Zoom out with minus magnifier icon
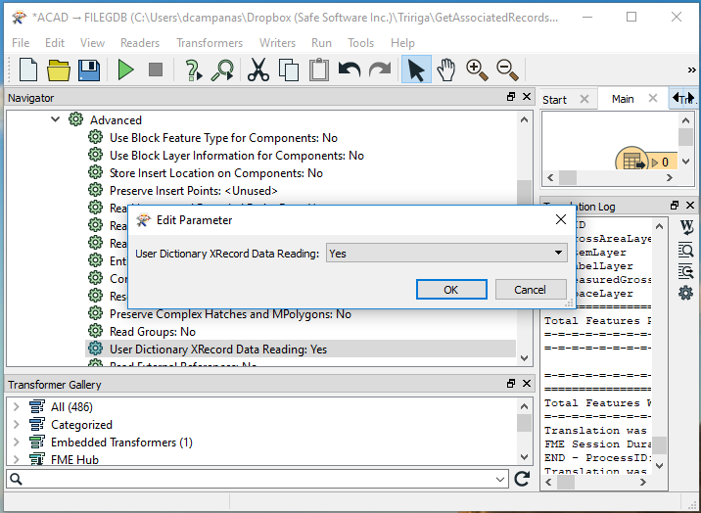The image size is (701, 513). tap(507, 70)
